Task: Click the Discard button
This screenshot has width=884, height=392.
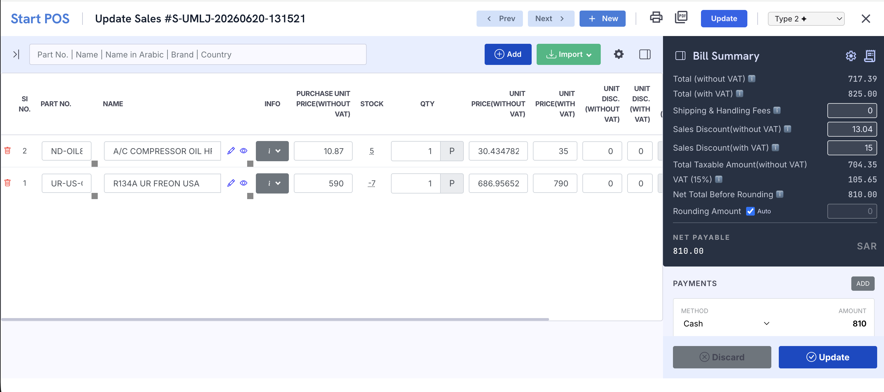Action: (722, 357)
